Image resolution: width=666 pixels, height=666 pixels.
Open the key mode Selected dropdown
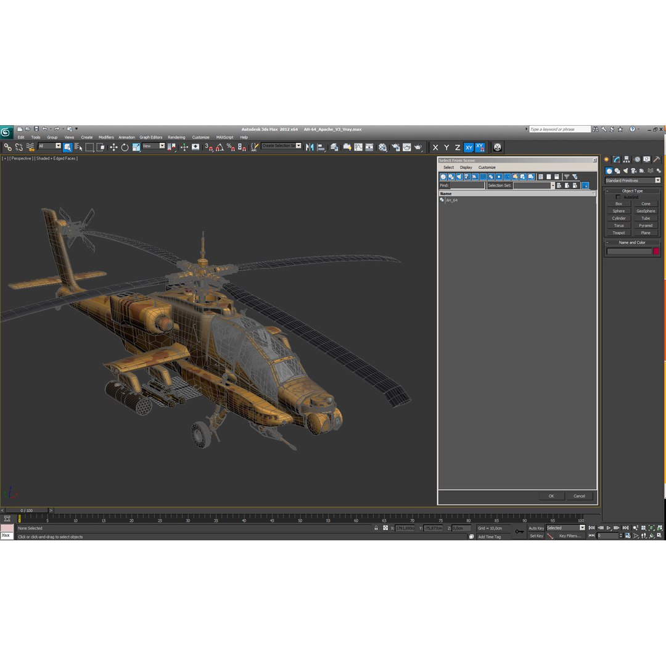[565, 527]
